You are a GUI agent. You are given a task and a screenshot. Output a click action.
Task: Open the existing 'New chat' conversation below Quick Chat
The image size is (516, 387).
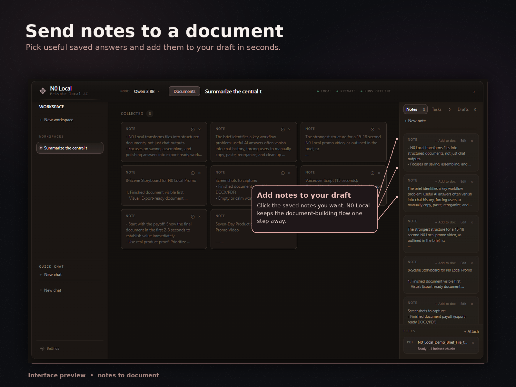pyautogui.click(x=53, y=290)
